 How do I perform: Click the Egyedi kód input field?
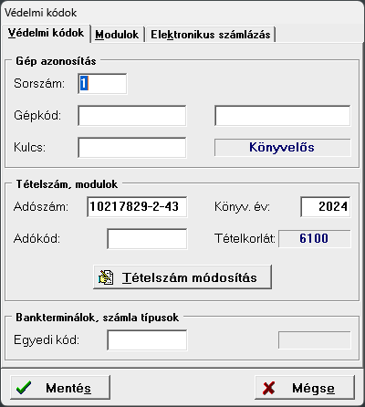147,340
